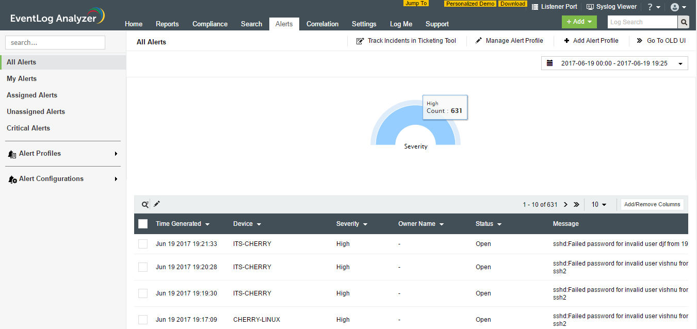Click the ITS-CHERRY device in the 19:21:33 row
This screenshot has height=329, width=697.
click(x=252, y=244)
